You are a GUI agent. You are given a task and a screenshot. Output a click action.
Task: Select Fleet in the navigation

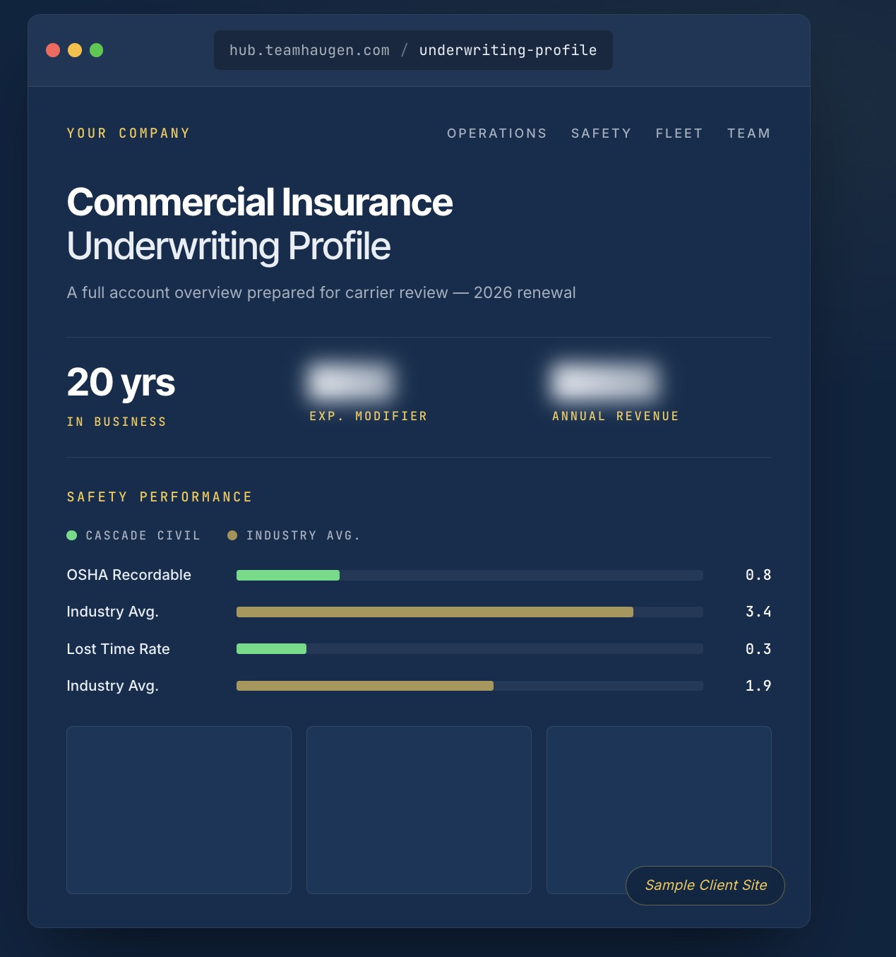click(x=679, y=133)
